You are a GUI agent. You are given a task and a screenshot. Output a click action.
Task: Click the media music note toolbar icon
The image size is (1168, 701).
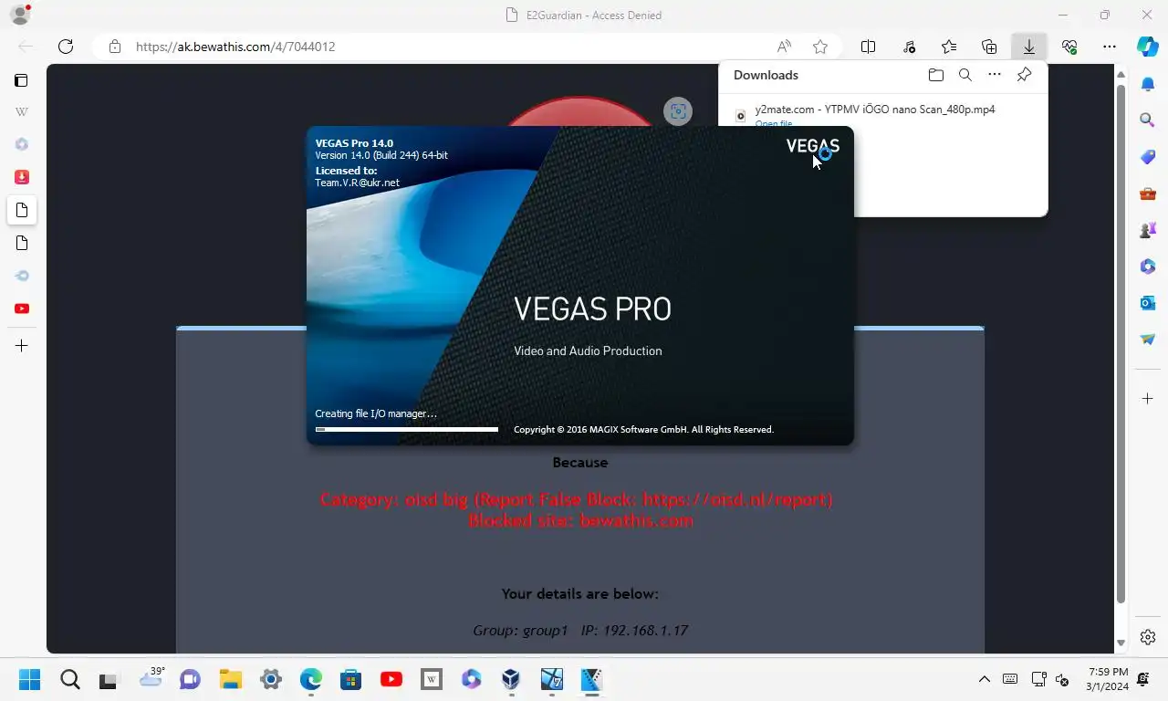tap(909, 47)
